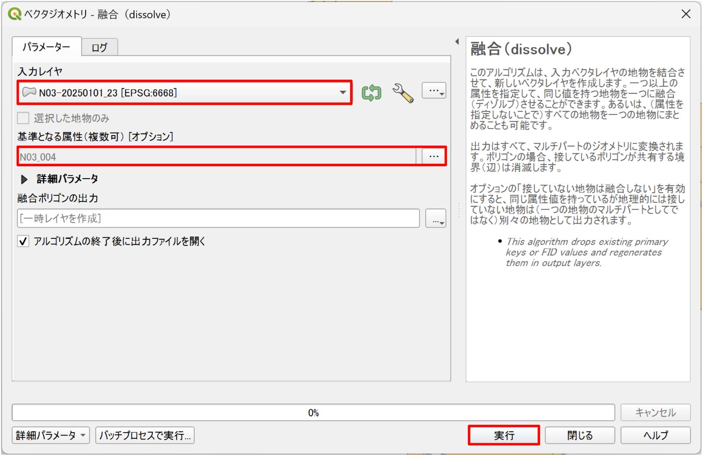Image resolution: width=703 pixels, height=456 pixels.
Task: Open the bottom 詳細パラメータ dropdown button
Action: (51, 435)
